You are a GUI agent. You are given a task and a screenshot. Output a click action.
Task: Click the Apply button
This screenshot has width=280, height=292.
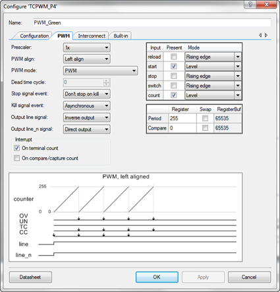click(203, 277)
